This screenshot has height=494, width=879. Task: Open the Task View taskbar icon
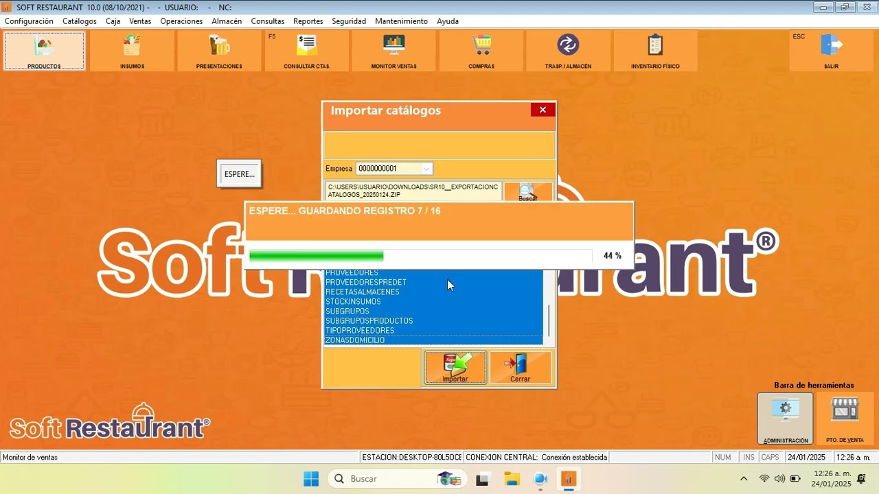(483, 479)
